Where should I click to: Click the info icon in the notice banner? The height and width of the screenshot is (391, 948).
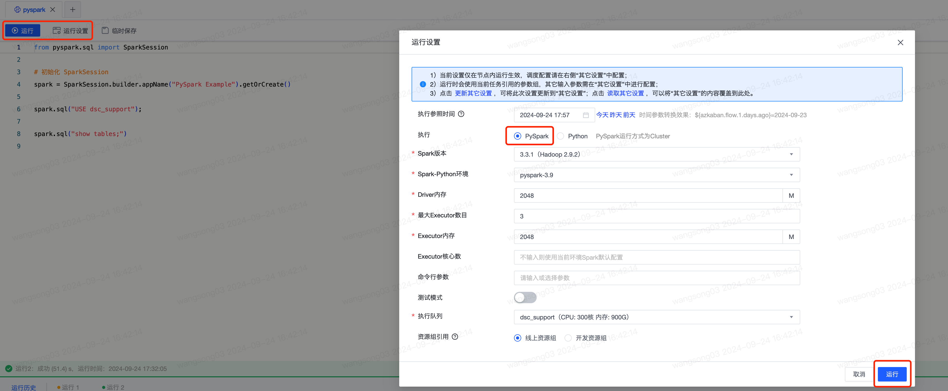click(x=423, y=84)
